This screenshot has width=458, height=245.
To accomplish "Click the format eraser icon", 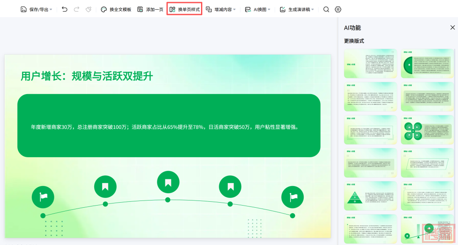I will pyautogui.click(x=89, y=9).
